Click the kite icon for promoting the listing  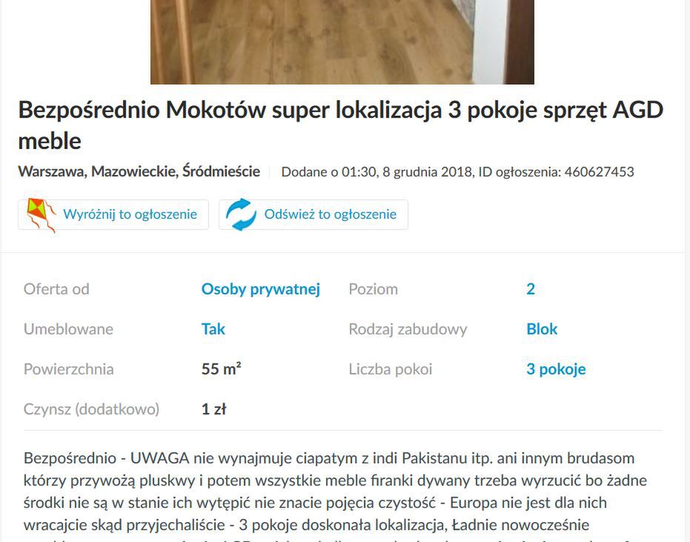(x=42, y=215)
